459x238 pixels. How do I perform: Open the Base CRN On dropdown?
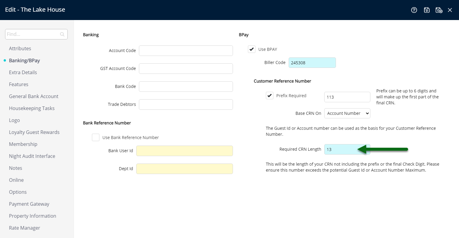pyautogui.click(x=347, y=113)
